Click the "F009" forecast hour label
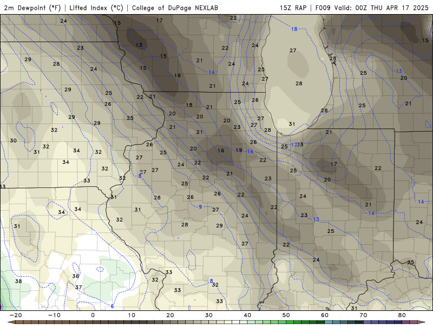 (323, 8)
